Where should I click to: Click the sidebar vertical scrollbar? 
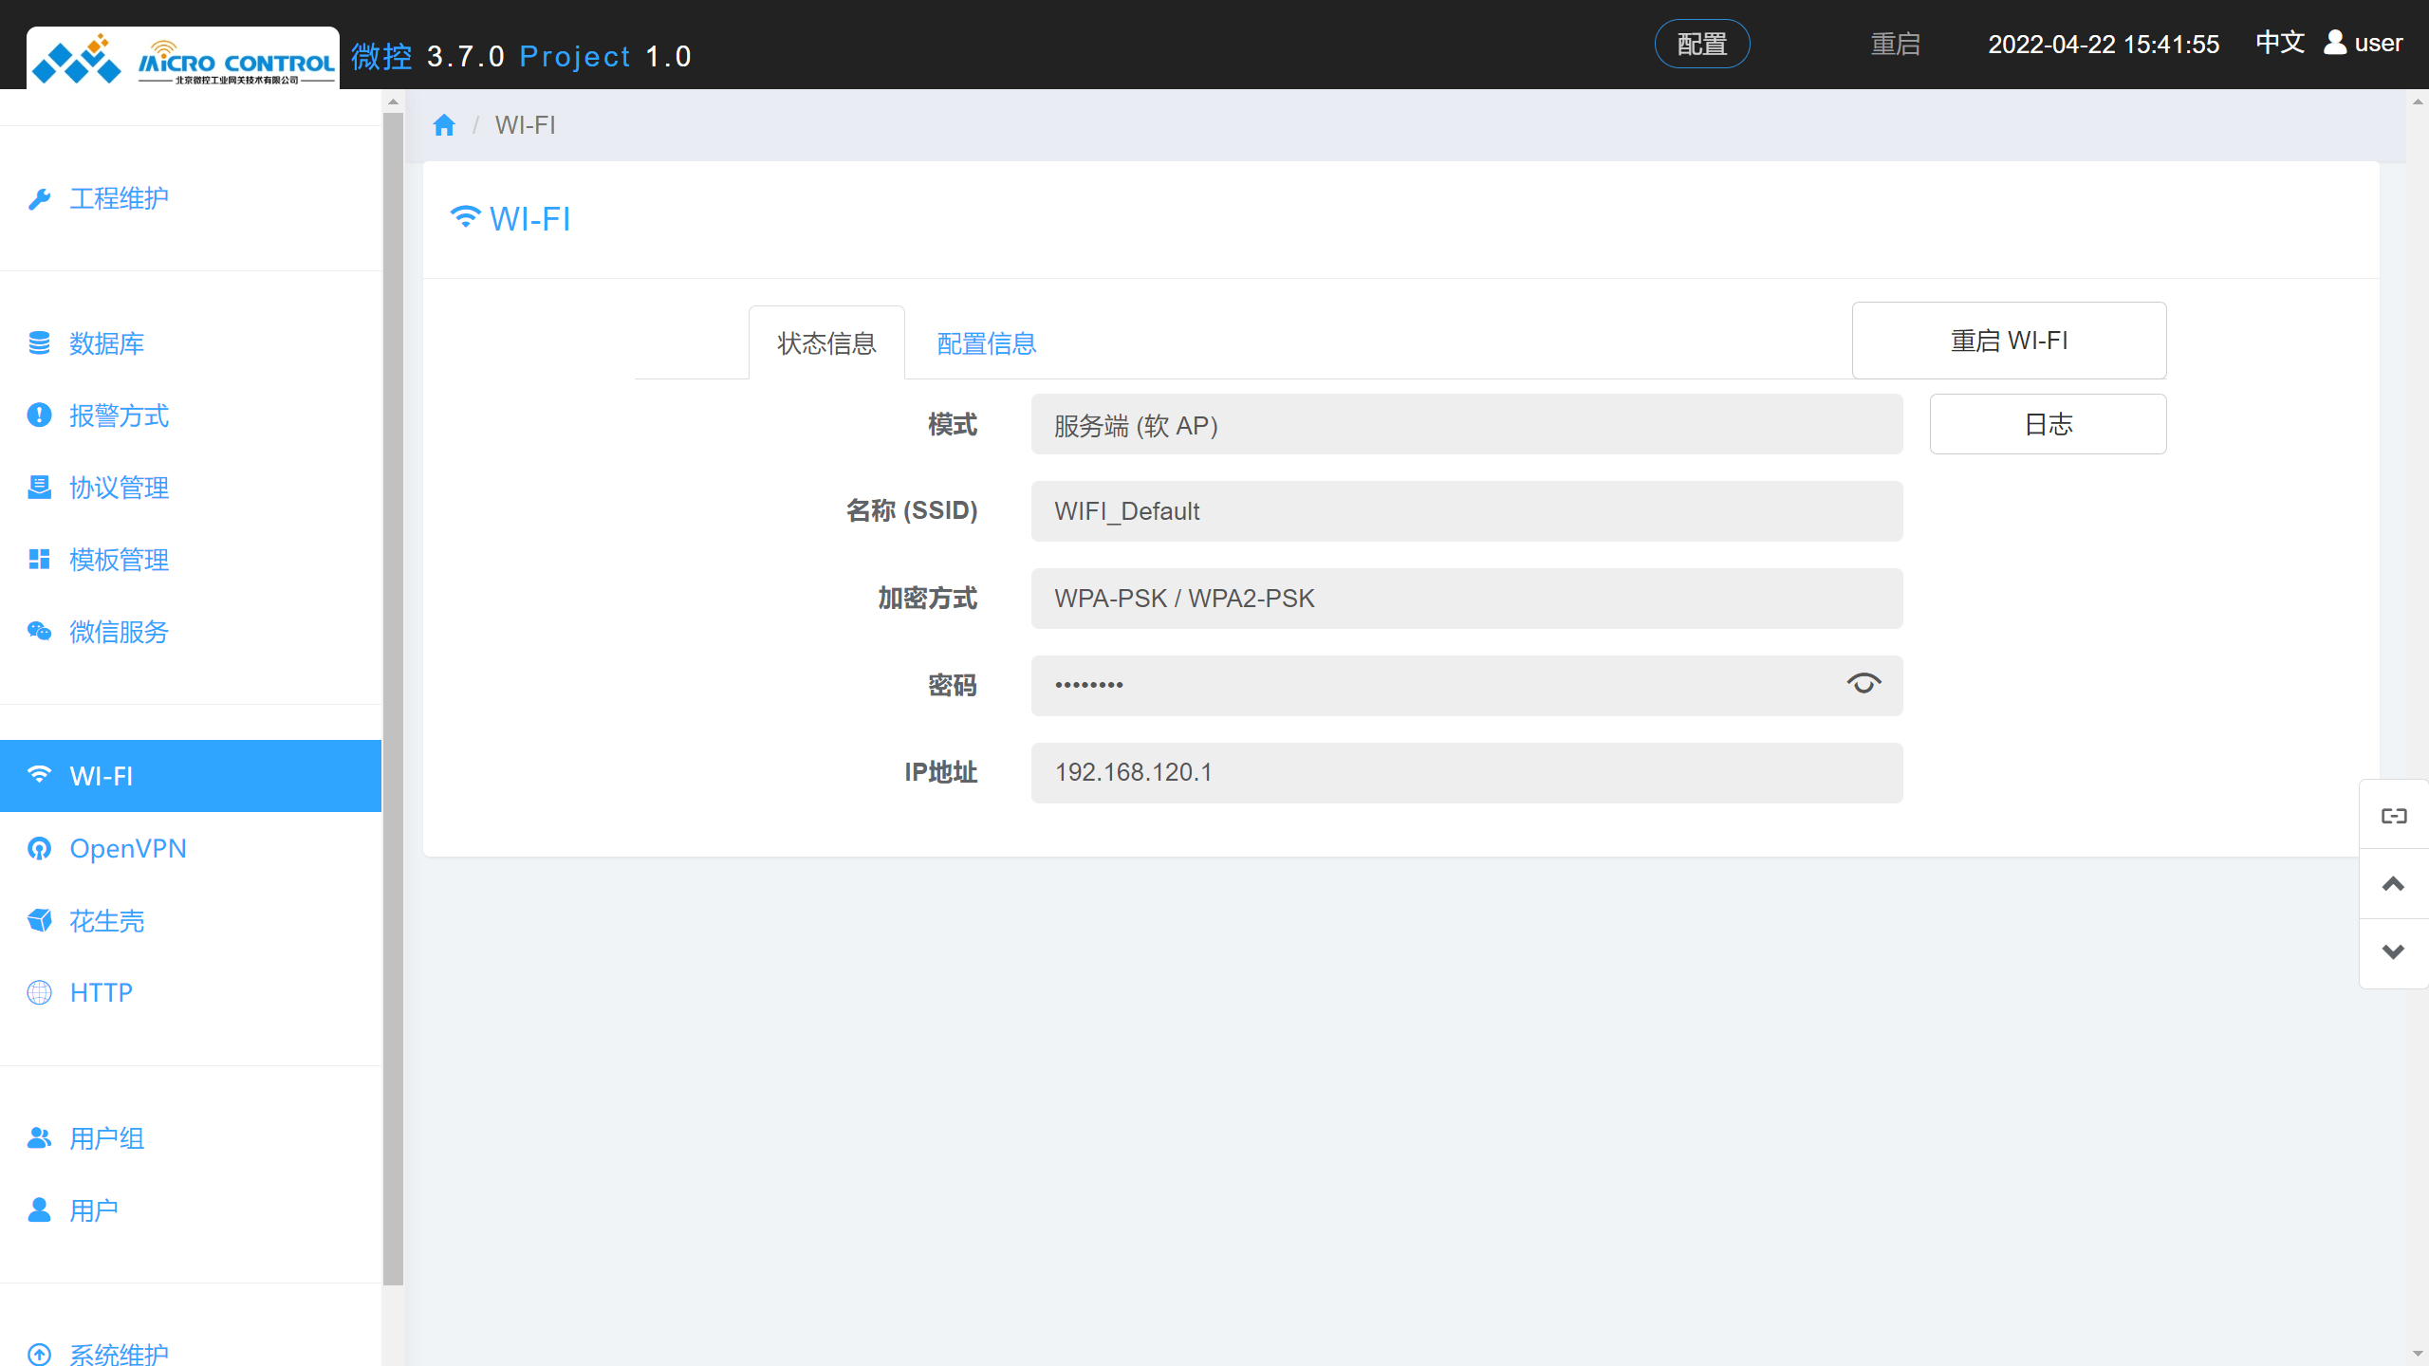(393, 698)
